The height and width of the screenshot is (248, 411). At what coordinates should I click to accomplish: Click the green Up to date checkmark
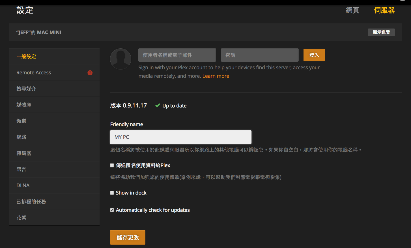click(x=158, y=105)
